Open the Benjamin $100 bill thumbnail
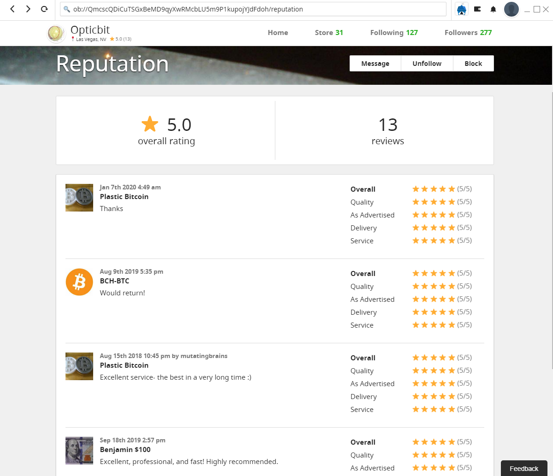553x476 pixels. (79, 451)
